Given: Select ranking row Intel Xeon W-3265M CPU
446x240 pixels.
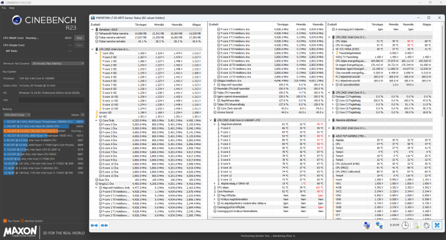Looking at the screenshot, I should pyautogui.click(x=44, y=126).
